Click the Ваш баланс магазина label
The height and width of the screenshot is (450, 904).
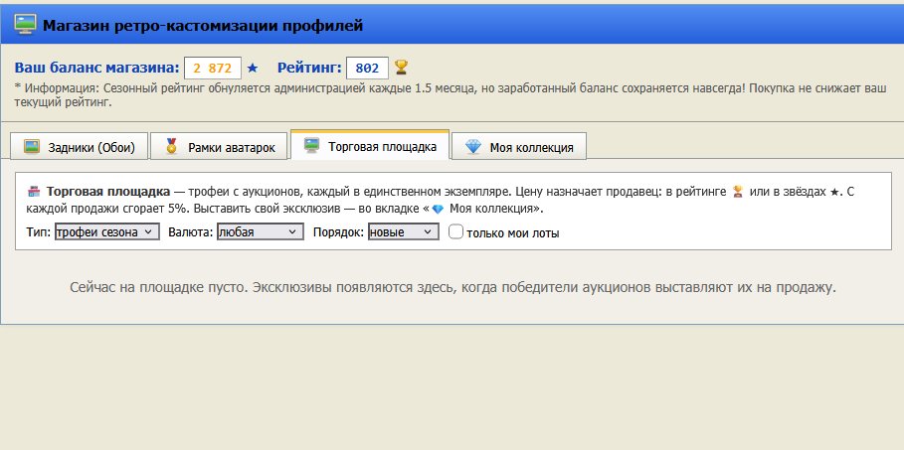tap(96, 68)
